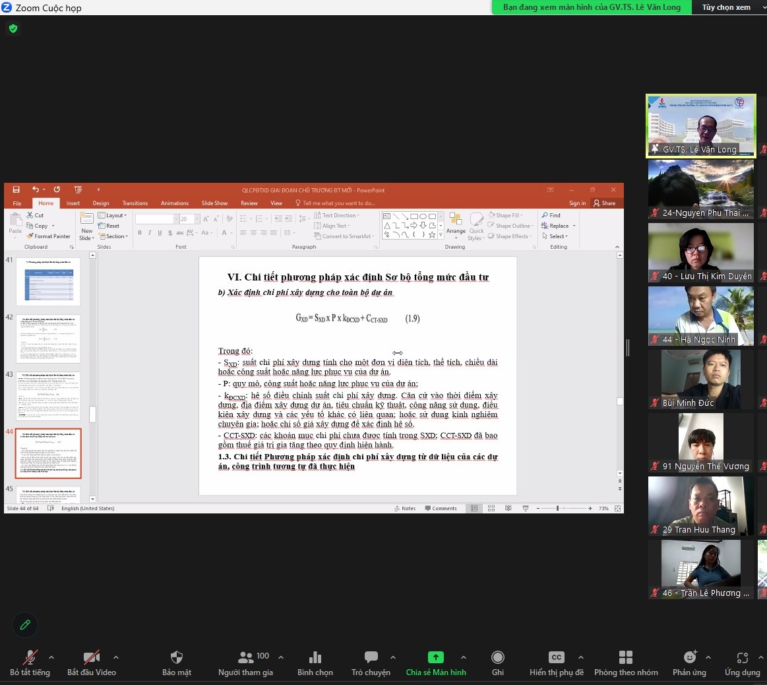
Task: Switch to the Slide Show ribbon tab
Action: pos(214,203)
